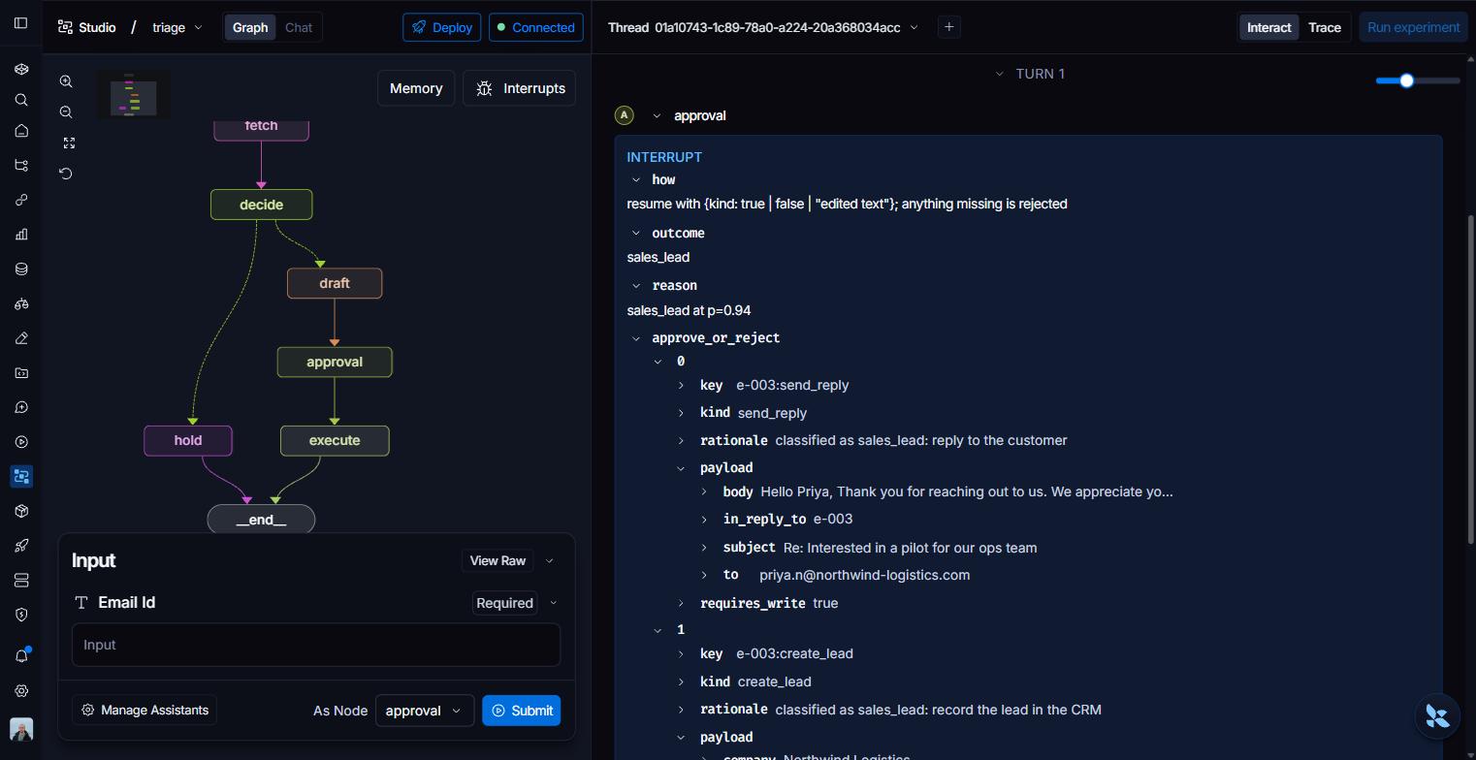1476x760 pixels.
Task: Adjust the detail level slider handle
Action: [1406, 80]
